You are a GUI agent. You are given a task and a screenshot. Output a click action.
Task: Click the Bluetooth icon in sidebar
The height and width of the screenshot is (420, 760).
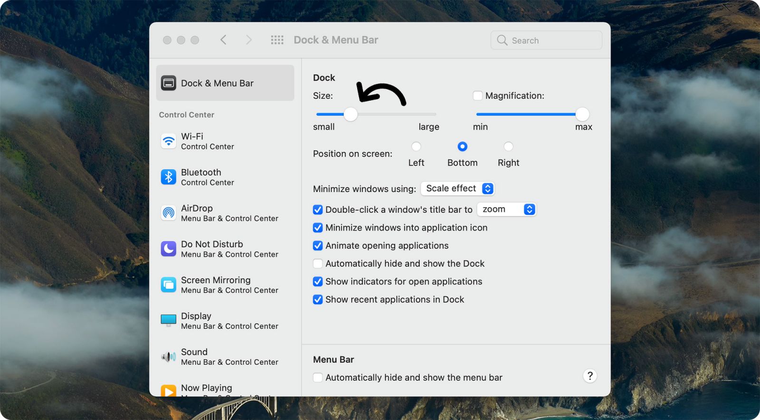click(168, 177)
